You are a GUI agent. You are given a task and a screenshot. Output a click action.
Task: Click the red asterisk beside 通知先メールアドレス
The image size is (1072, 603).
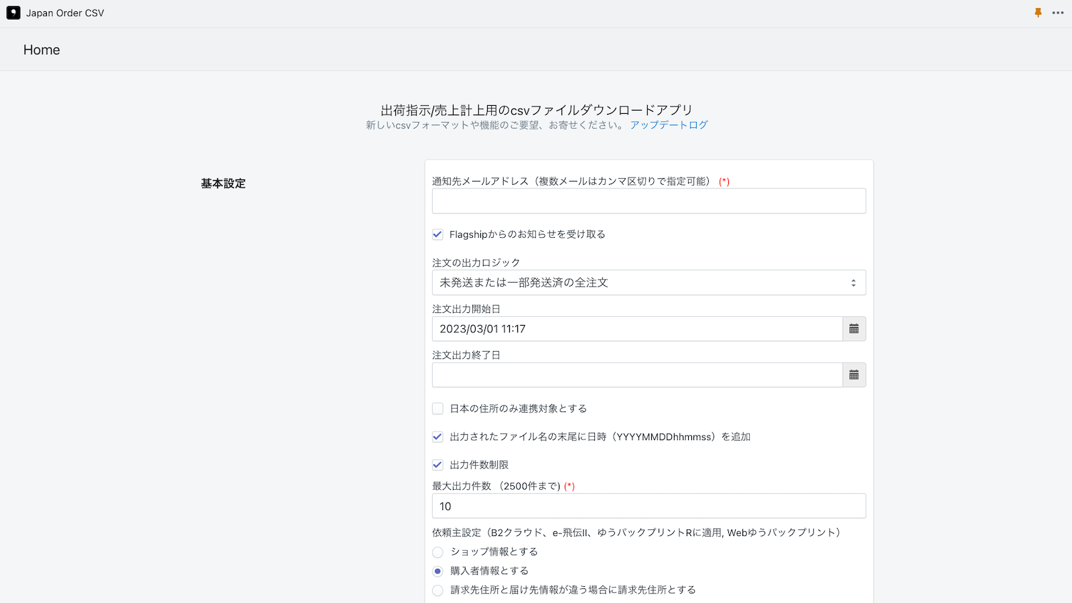(726, 181)
